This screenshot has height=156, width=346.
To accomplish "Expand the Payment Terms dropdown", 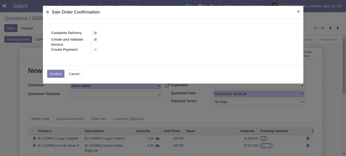I will (302, 102).
